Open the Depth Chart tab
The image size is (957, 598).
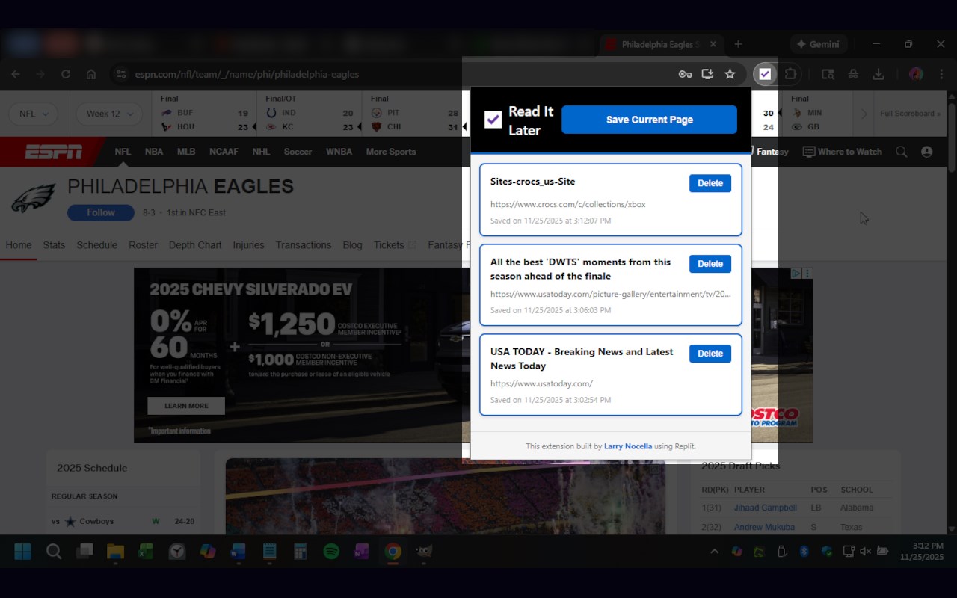(195, 245)
